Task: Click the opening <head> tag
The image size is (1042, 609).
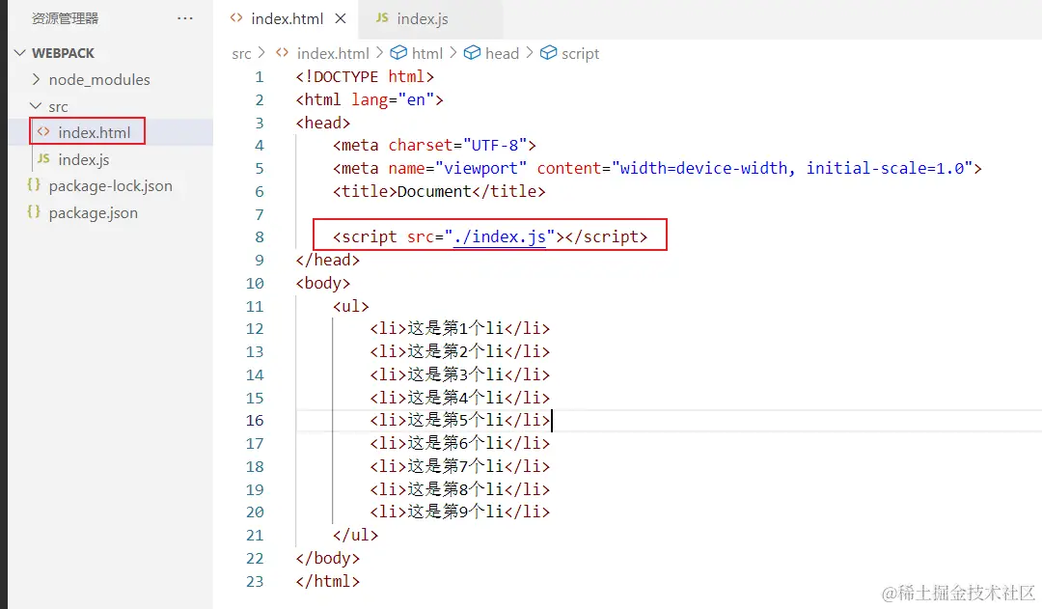Action: (x=323, y=123)
